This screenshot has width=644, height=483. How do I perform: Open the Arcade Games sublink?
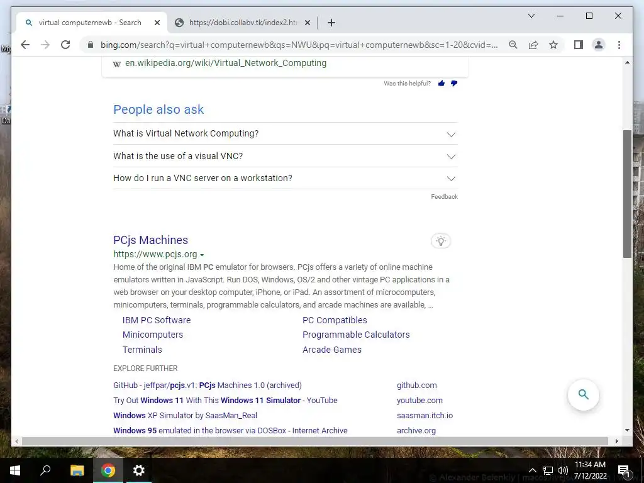click(332, 350)
